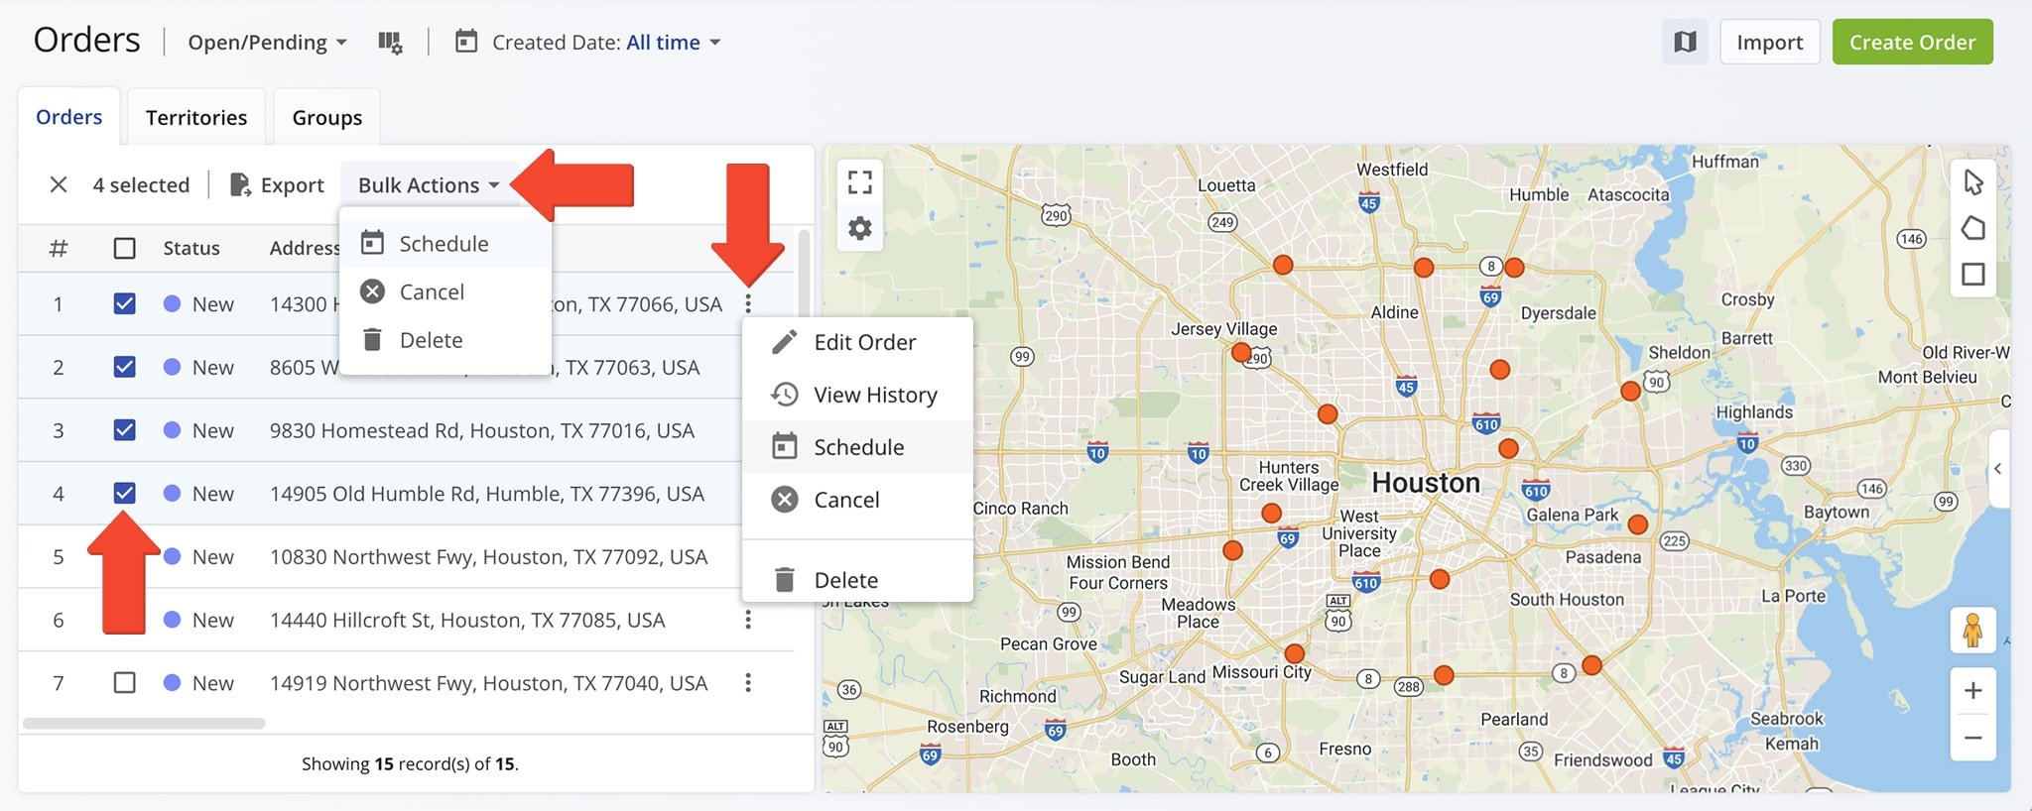Open the Open/Pending status filter dropdown

268,43
